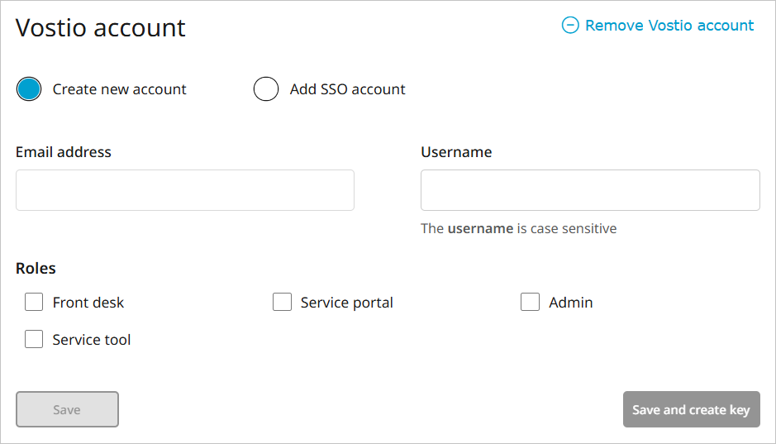Click the Remove Vostio account link text
The height and width of the screenshot is (444, 776).
tap(669, 26)
